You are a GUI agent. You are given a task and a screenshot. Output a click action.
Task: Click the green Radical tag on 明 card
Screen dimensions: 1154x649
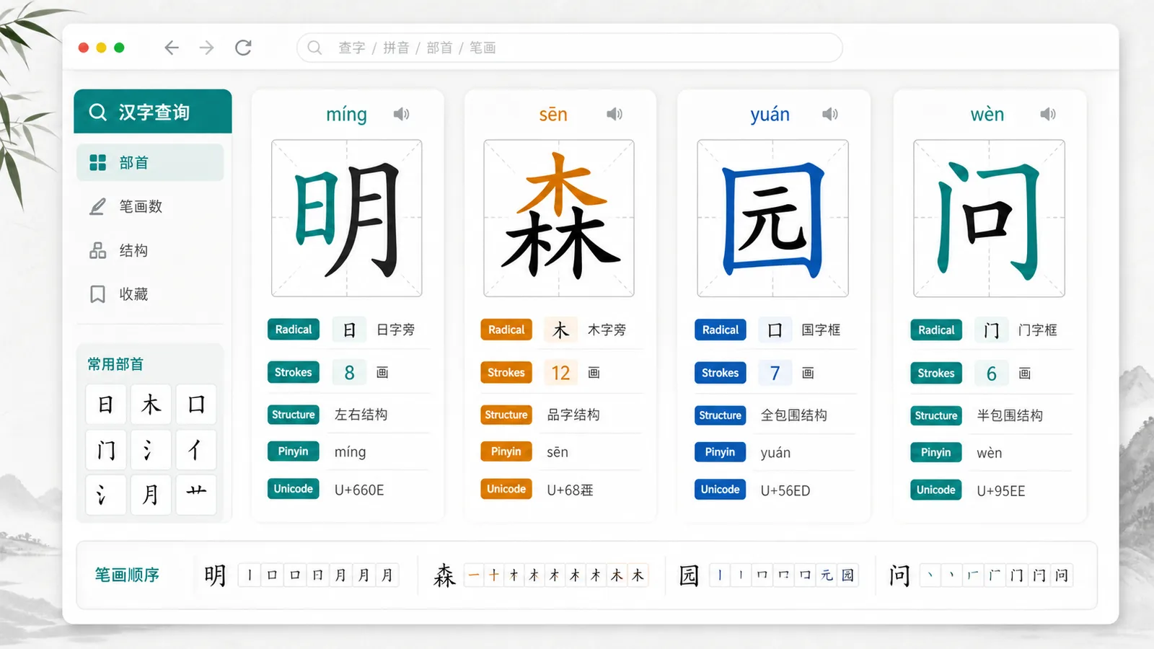(x=294, y=330)
